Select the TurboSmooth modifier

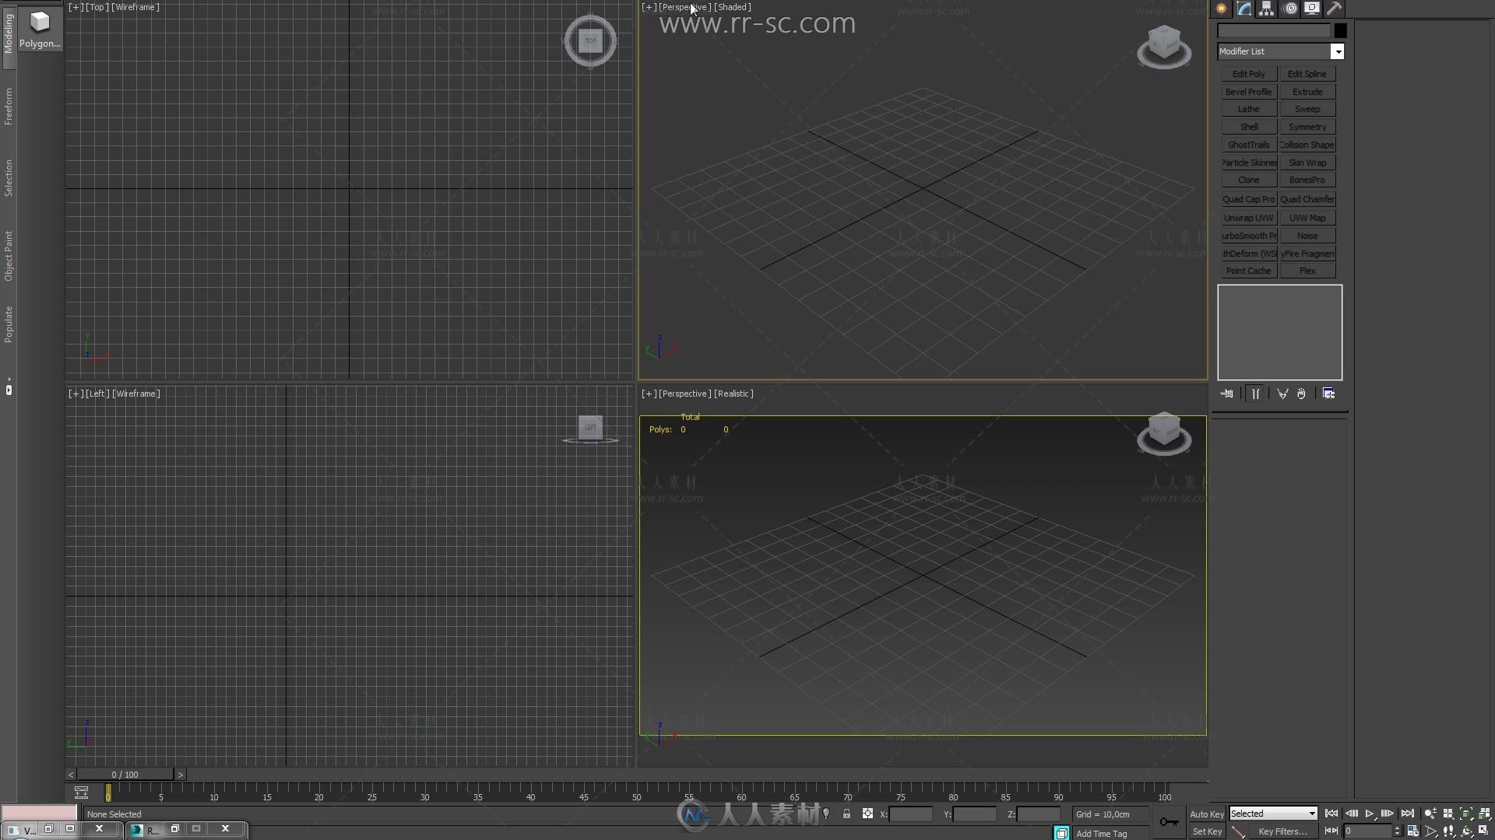[x=1249, y=235]
